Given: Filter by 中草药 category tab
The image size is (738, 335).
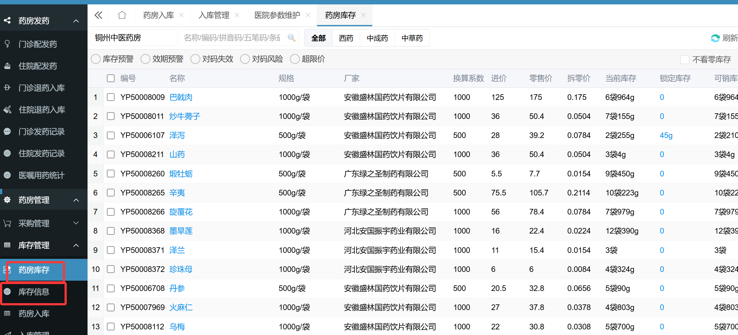Looking at the screenshot, I should coord(412,38).
